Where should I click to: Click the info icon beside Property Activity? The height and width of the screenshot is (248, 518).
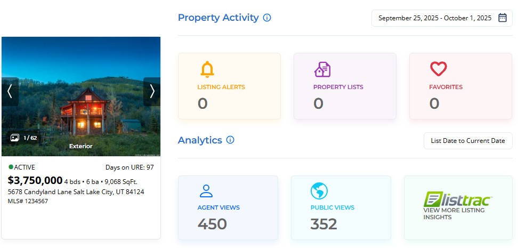pyautogui.click(x=267, y=18)
